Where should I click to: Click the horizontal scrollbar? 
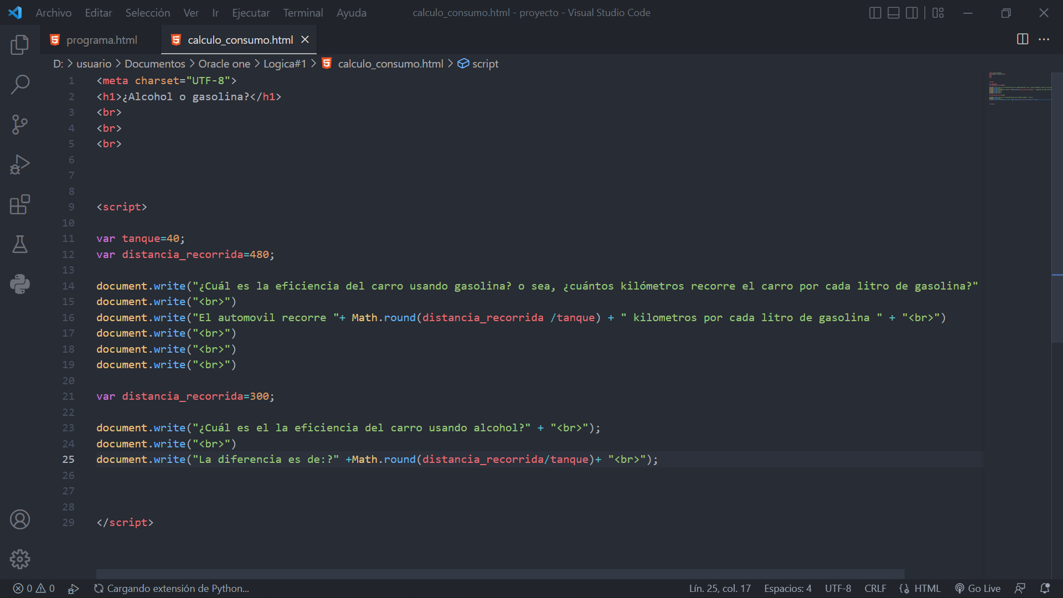click(x=500, y=574)
